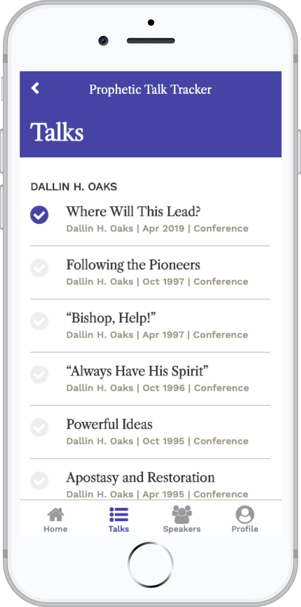Open the Speakers group icon
The height and width of the screenshot is (607, 301).
182,514
